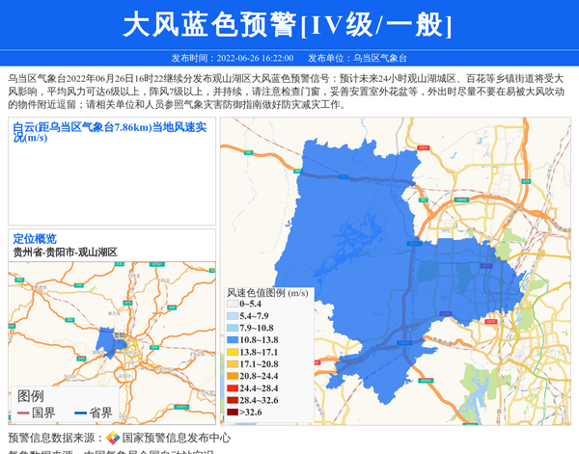
Task: Click the blue 省界 legend line
Action: click(x=80, y=414)
